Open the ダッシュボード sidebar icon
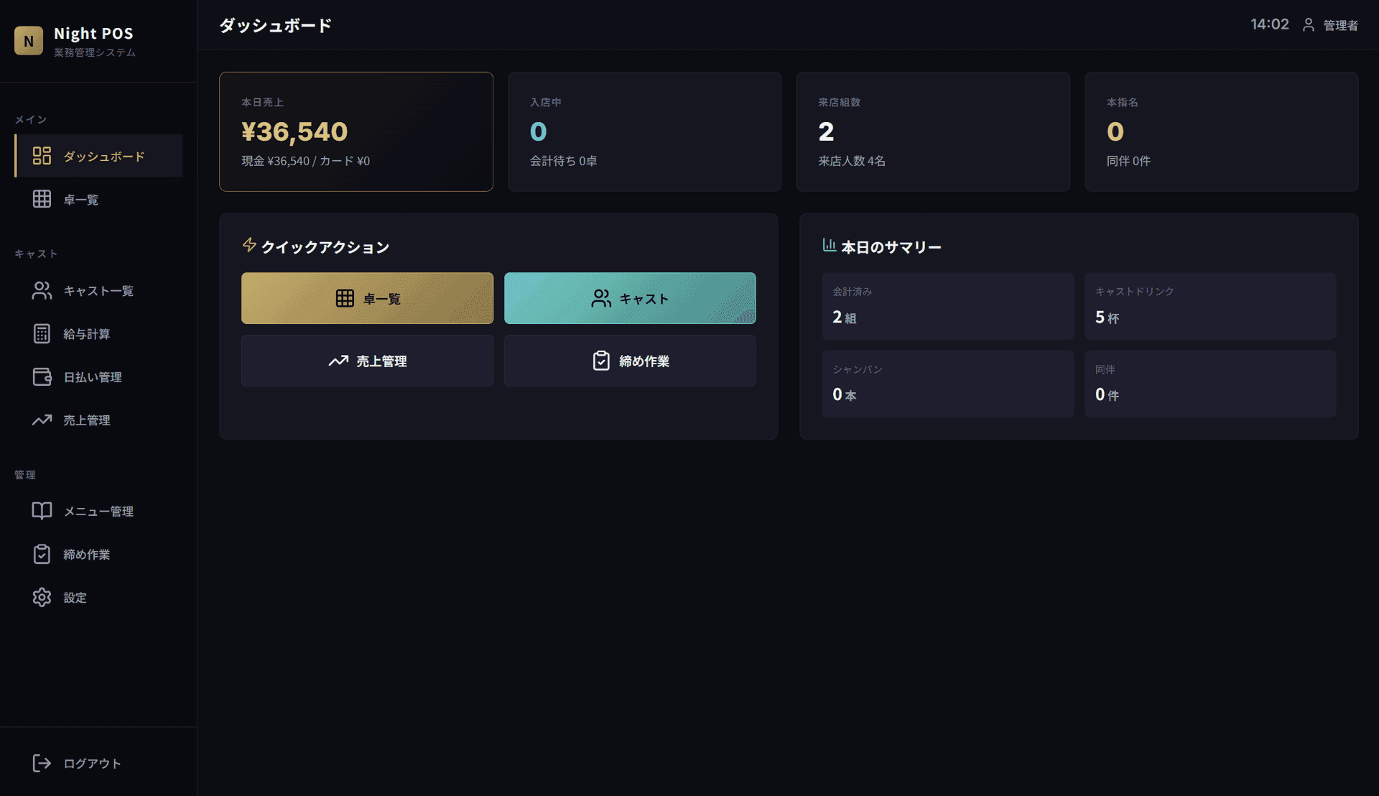This screenshot has width=1379, height=796. [x=42, y=156]
